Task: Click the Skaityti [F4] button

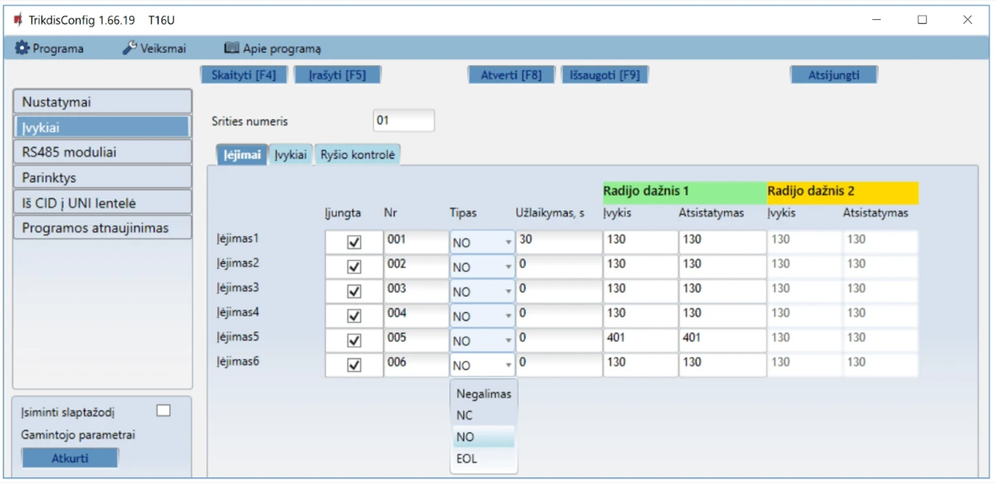Action: (x=244, y=75)
